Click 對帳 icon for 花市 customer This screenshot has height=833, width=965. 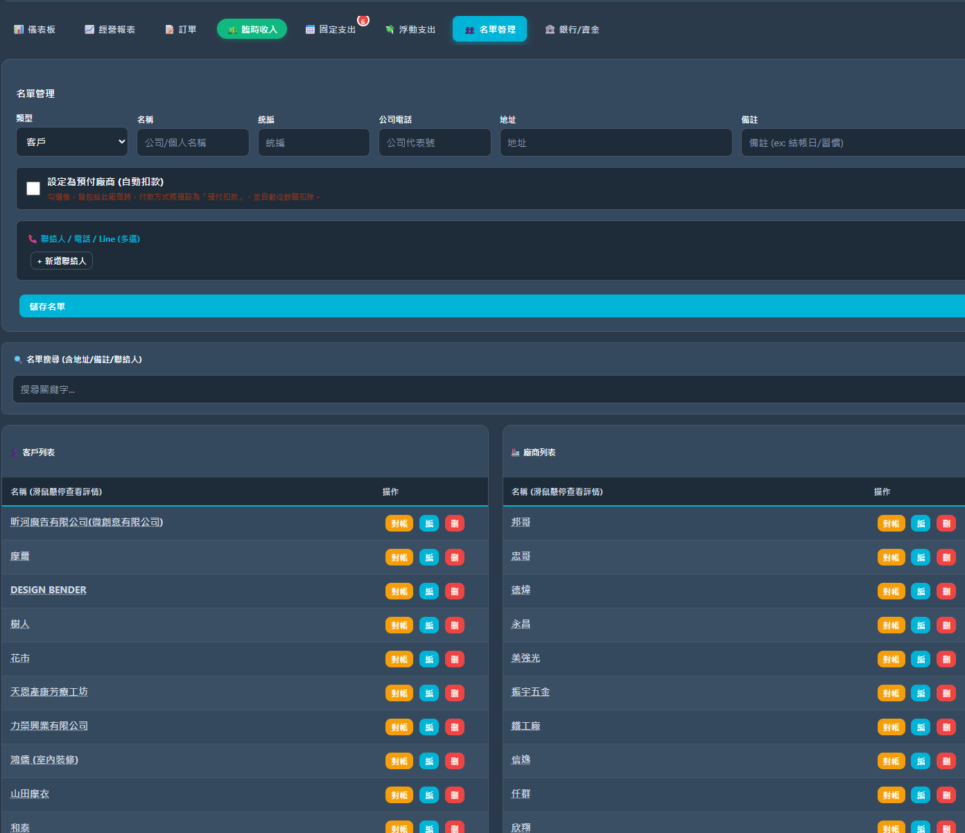pos(399,659)
